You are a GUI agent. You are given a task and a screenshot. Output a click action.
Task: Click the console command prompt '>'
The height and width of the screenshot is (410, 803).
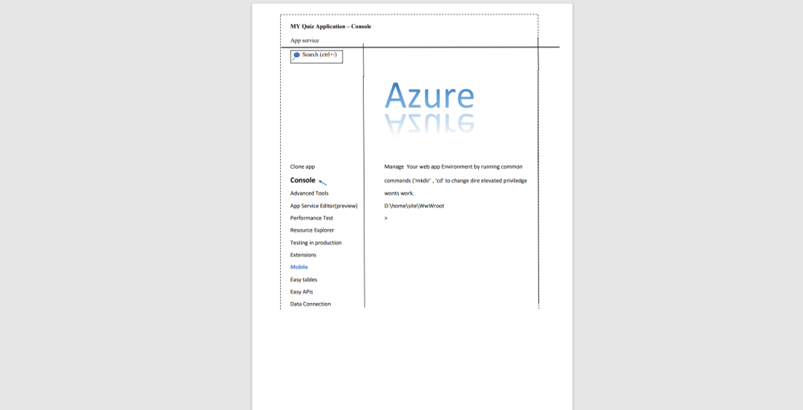(x=386, y=218)
